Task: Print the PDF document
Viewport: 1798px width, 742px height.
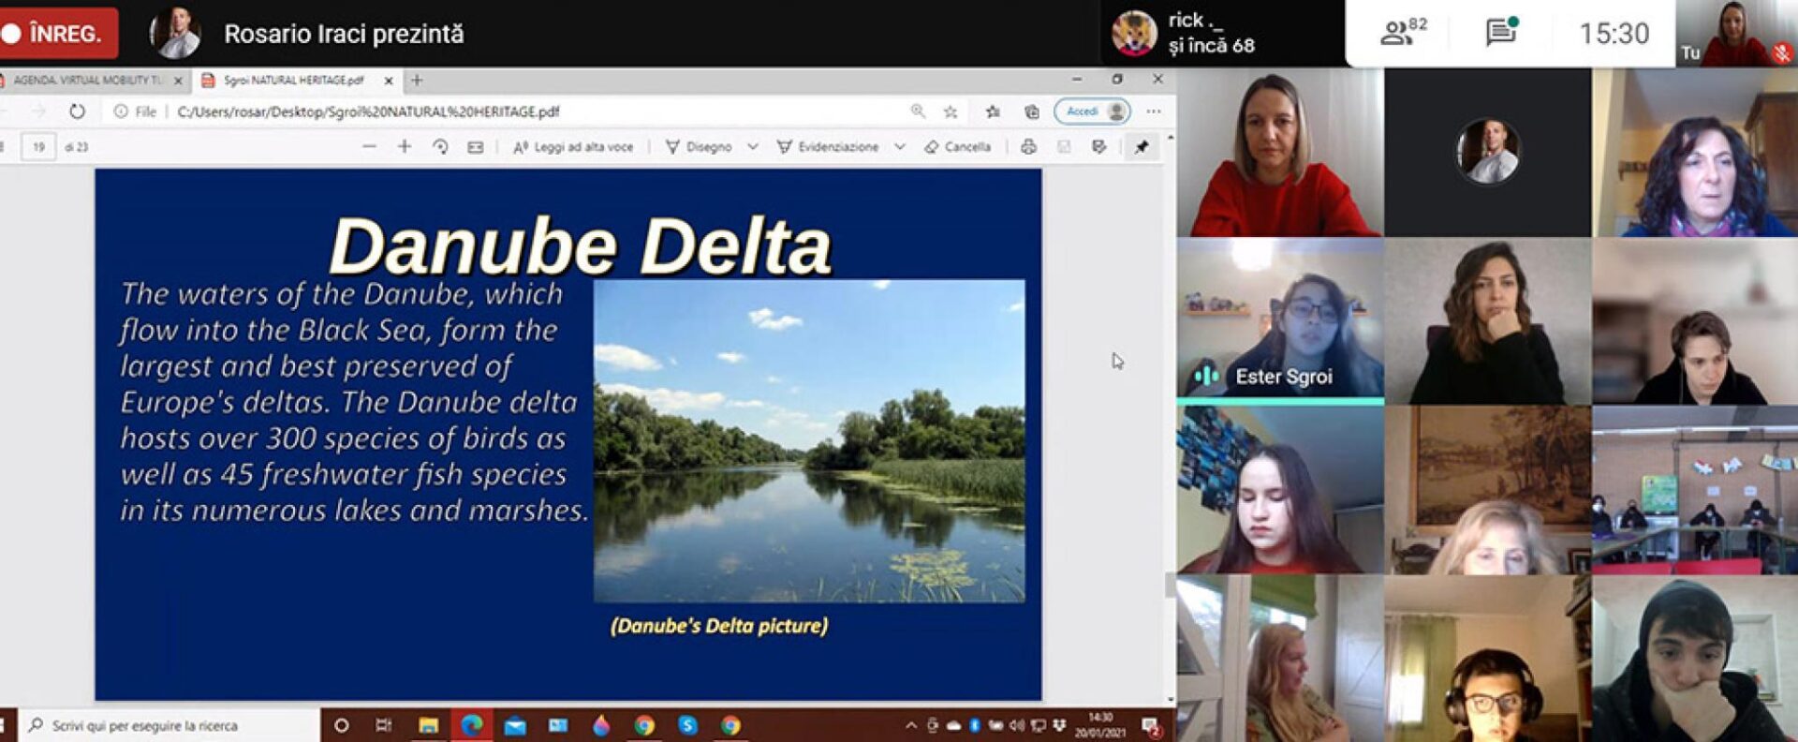Action: [x=1028, y=147]
